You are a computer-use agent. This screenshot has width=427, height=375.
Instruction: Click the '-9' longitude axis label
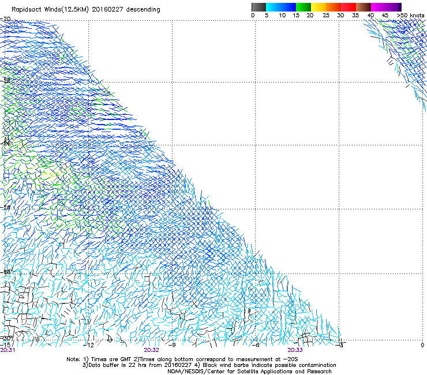click(172, 345)
